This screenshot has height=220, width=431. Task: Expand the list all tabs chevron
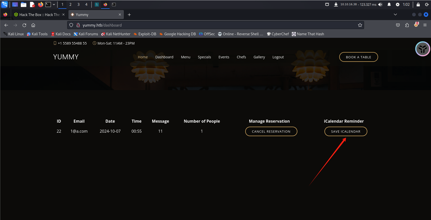395,15
